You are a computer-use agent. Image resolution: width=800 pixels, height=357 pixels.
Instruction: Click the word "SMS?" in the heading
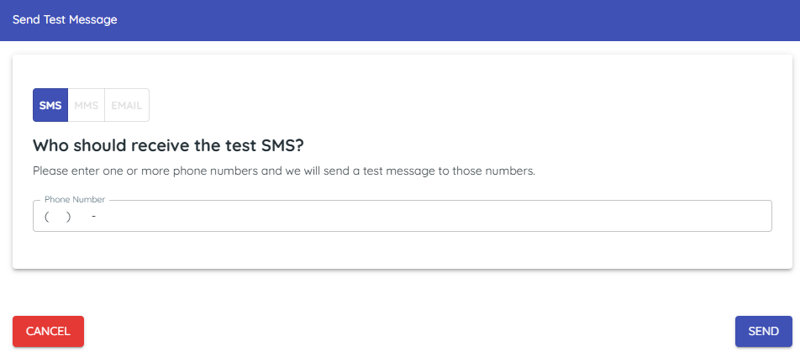283,145
